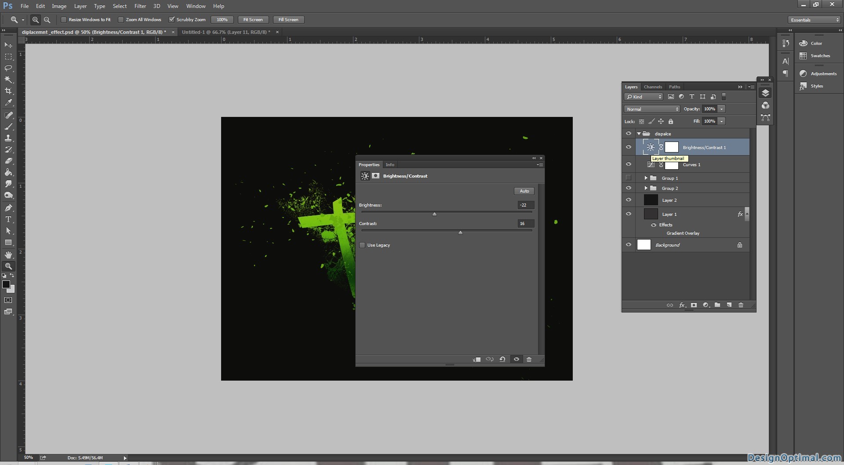Hide the Background layer
The image size is (844, 465).
click(x=629, y=245)
